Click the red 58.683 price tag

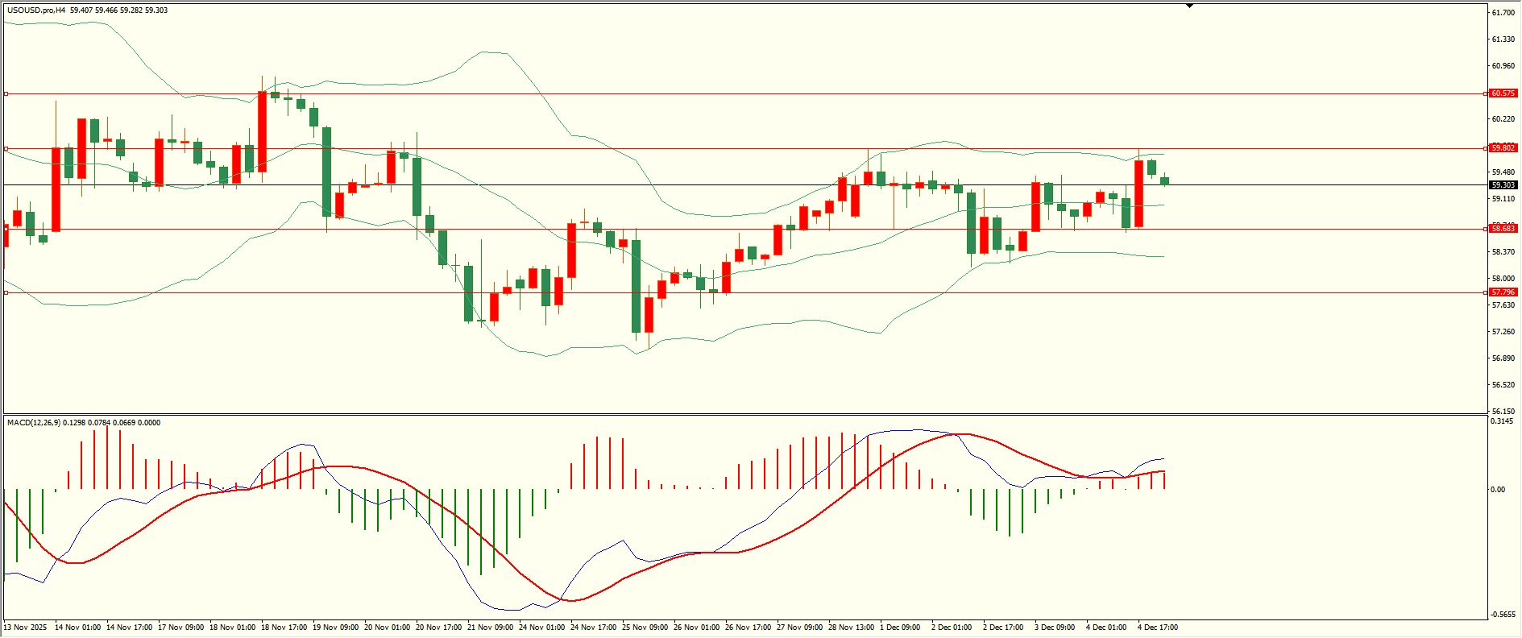1503,229
